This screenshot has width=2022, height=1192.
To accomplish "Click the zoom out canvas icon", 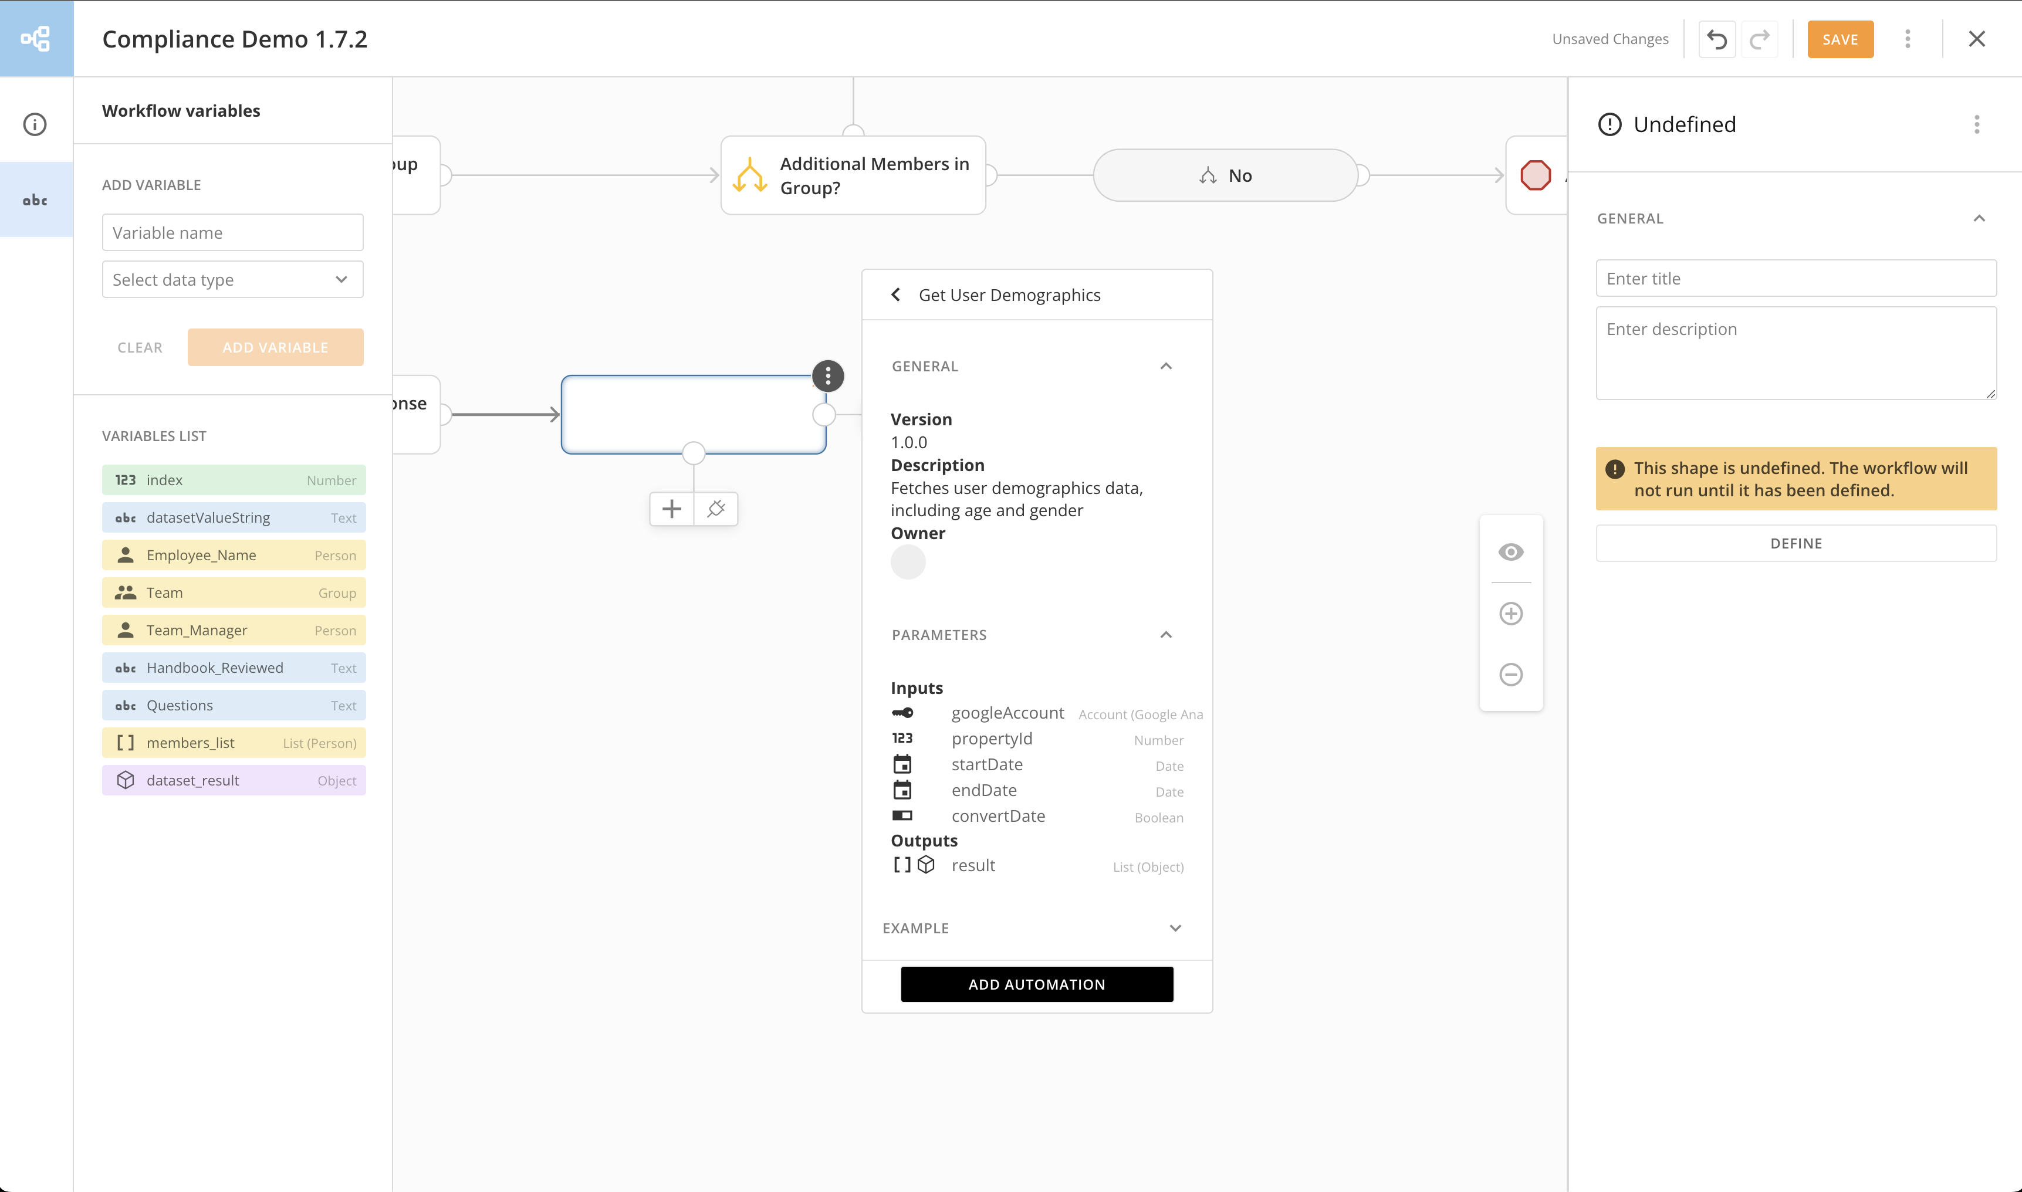I will click(1510, 675).
